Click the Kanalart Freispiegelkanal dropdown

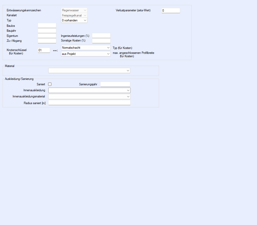coord(74,15)
